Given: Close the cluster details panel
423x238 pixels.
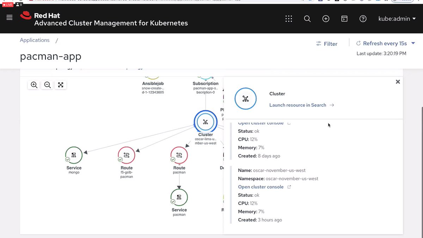Looking at the screenshot, I should coord(398,81).
